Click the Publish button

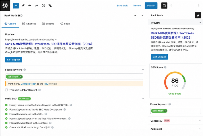point(151,6)
